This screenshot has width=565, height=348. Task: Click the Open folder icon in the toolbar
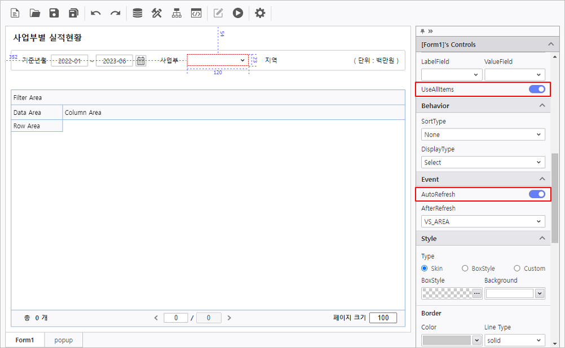point(35,13)
